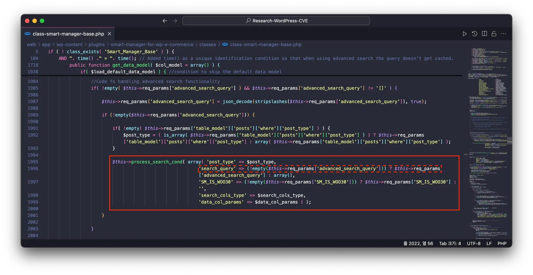Screen dimensions: 533x275
Task: Close the class-smart-manager-base.php tab
Action: pos(110,34)
